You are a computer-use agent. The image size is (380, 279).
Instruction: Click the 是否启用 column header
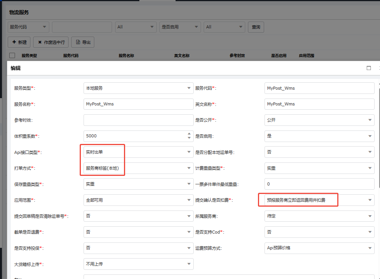[x=279, y=56]
